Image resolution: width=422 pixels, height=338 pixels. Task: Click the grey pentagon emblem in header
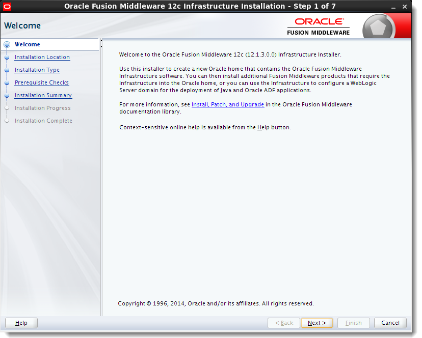point(378,27)
